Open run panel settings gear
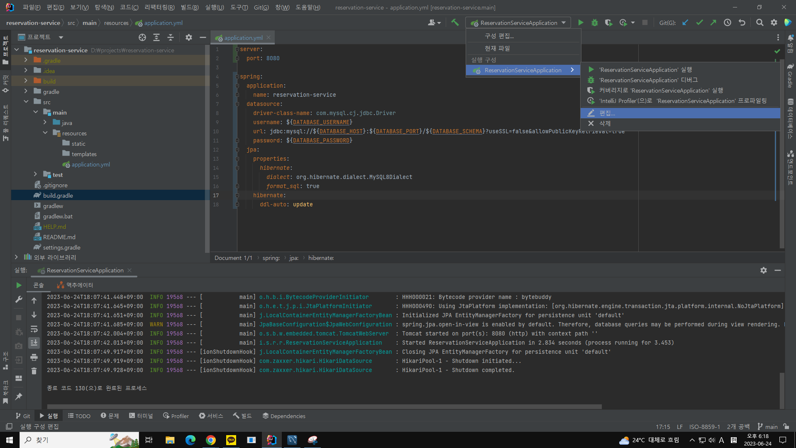The width and height of the screenshot is (796, 448). coord(764,270)
